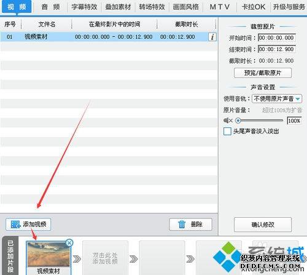Click the third double-arrow between clip slots
Image resolution: width=307 pixels, height=275 pixels.
[x=190, y=259]
